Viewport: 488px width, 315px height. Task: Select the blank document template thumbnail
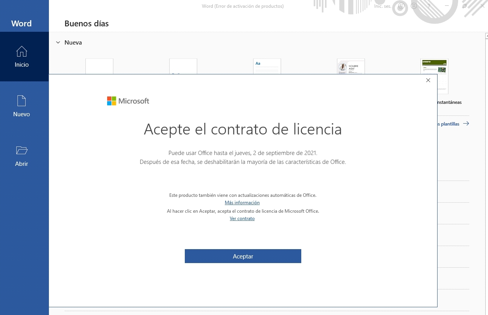point(99,66)
